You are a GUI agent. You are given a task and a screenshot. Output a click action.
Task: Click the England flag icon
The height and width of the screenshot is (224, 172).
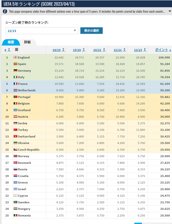[15, 58]
